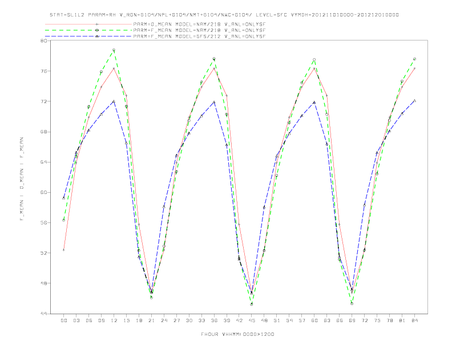
Task: Click the x-axis tick label 42
Action: [x=239, y=320]
